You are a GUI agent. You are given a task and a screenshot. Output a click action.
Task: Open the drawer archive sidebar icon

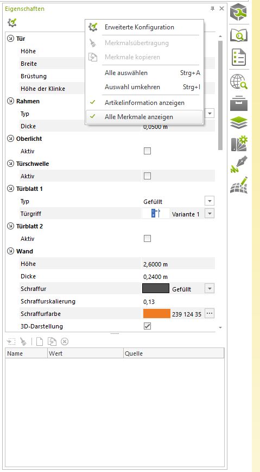click(239, 103)
